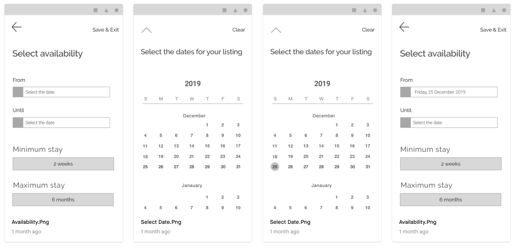Click calendar icon beside last screen's Until field
The image size is (516, 248).
[406, 123]
